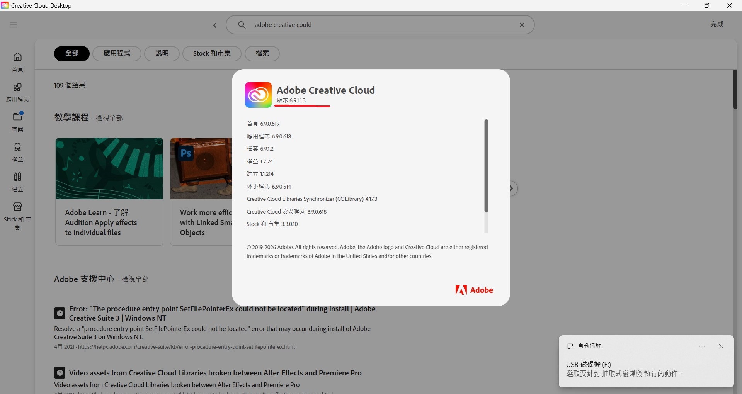The image size is (742, 394).
Task: Click the Creative Cloud logo in About dialog
Action: pyautogui.click(x=258, y=95)
